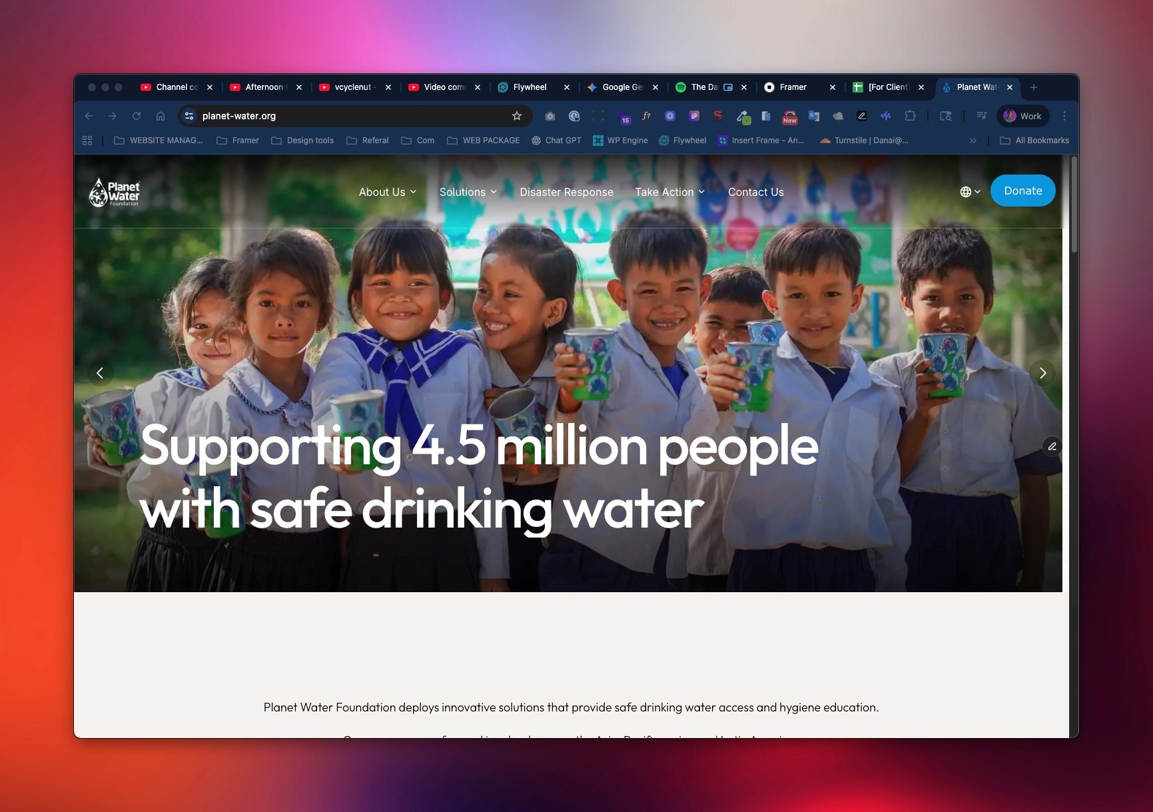Click the blue Donate button
The image size is (1153, 812).
[x=1022, y=191]
